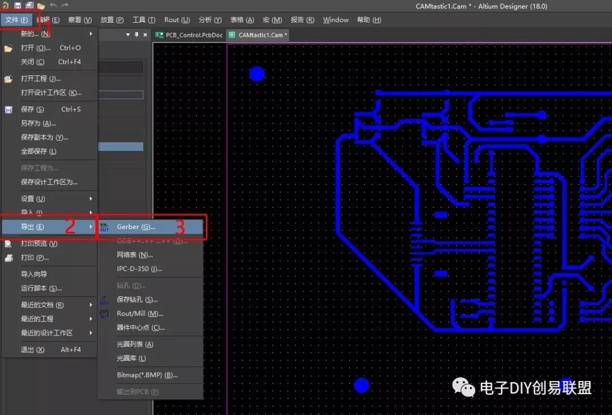612x415 pixels.
Task: Open the 工具 (T) menu
Action: click(x=143, y=19)
